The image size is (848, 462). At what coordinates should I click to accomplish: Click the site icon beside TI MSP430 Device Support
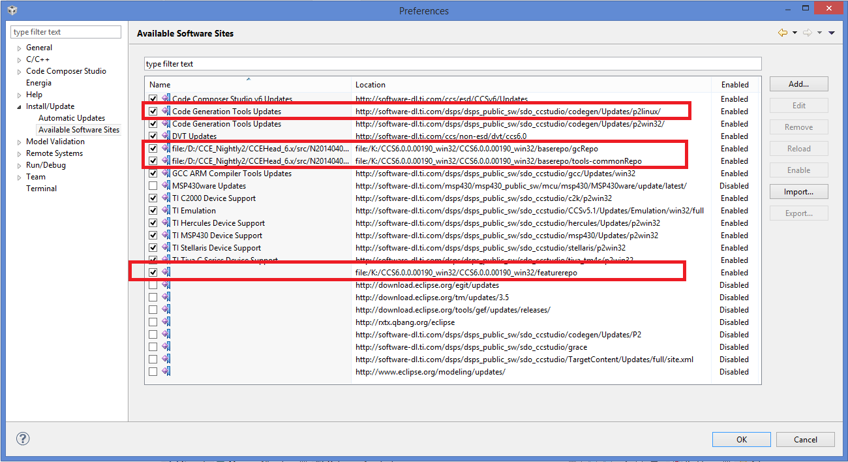[x=166, y=235]
